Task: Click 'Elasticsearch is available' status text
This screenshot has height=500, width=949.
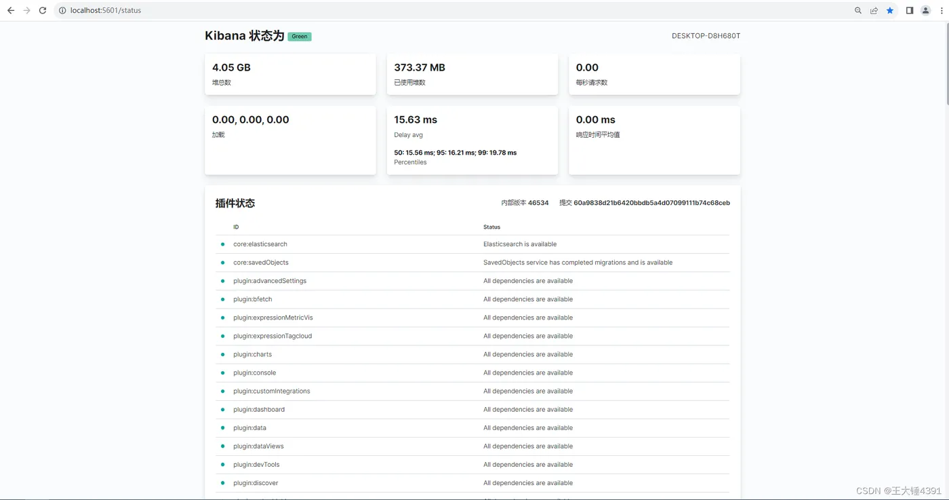Action: click(x=520, y=244)
